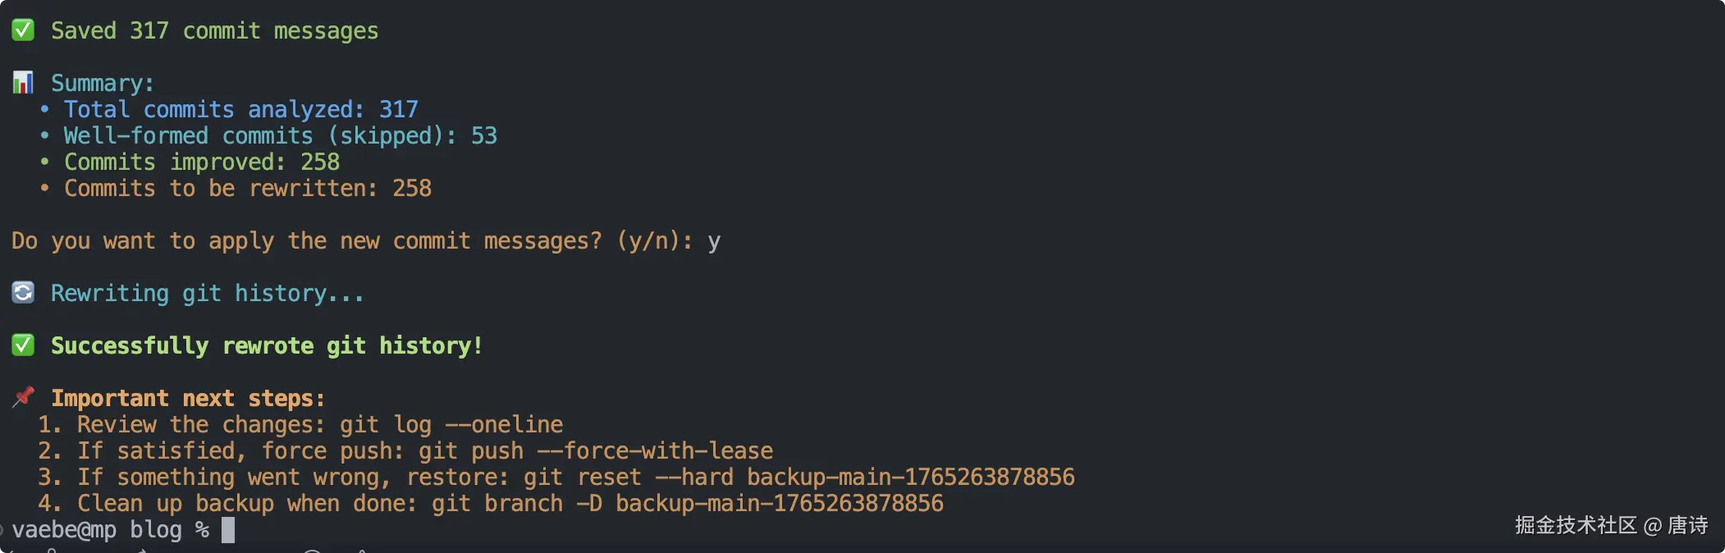Click the 'git log --oneline' command text
1725x553 pixels.
pyautogui.click(x=451, y=425)
